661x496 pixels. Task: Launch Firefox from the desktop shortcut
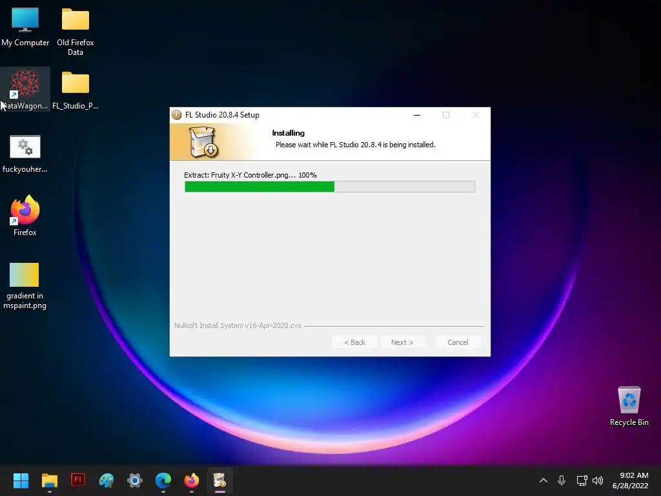pyautogui.click(x=25, y=215)
